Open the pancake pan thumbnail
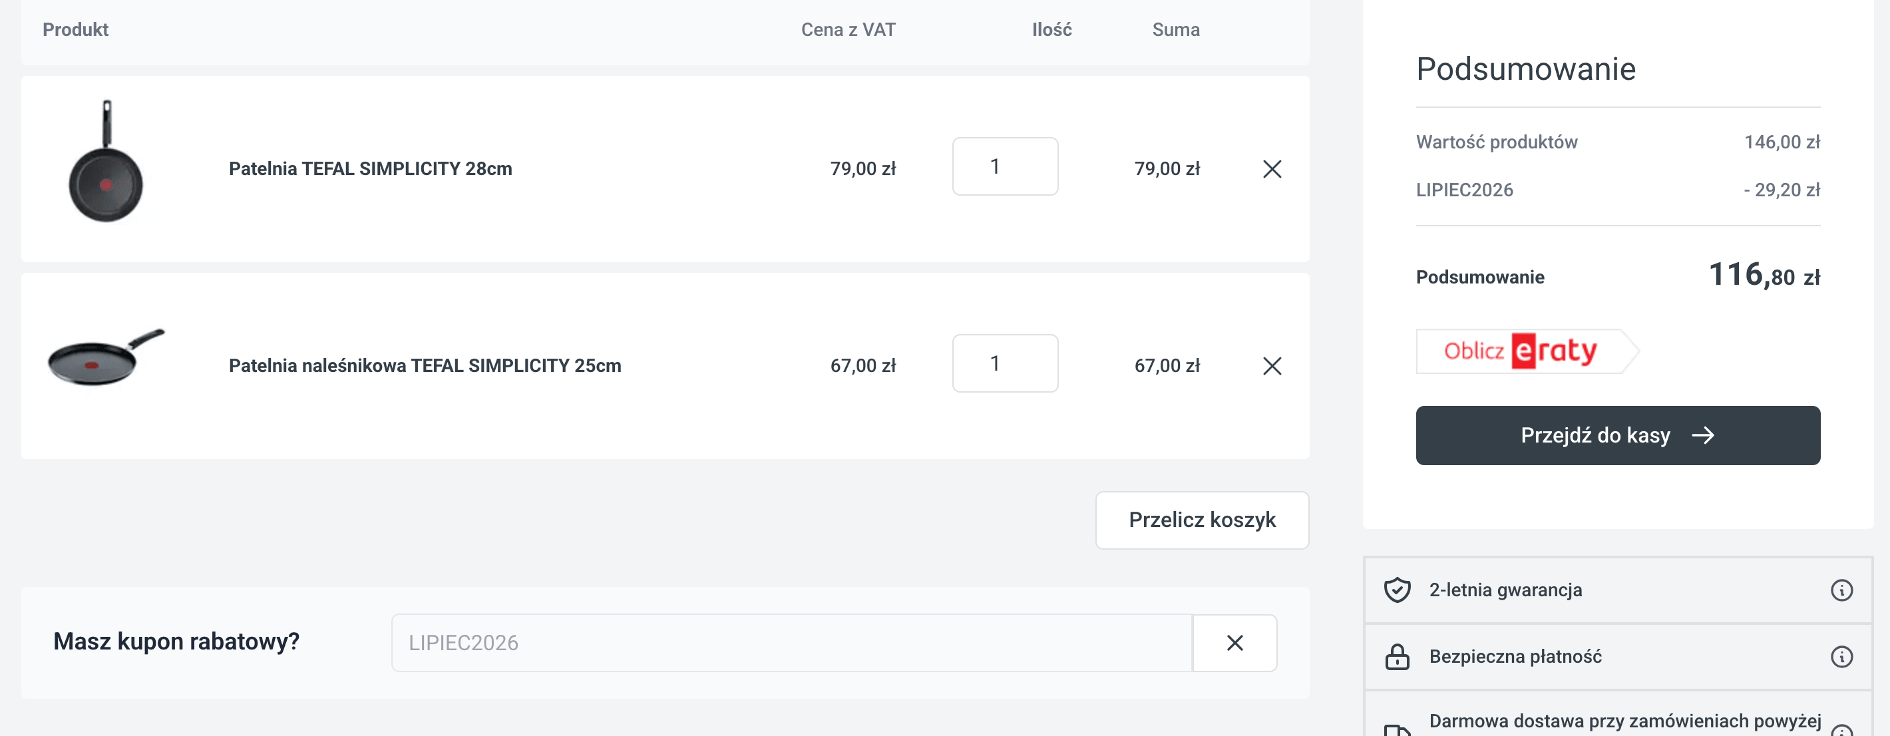This screenshot has width=1890, height=736. click(106, 357)
